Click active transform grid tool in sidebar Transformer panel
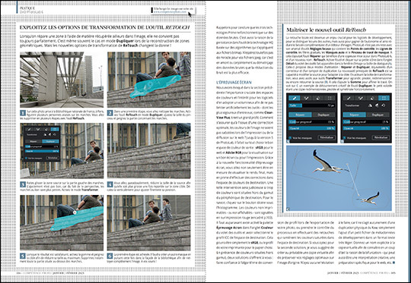The width and height of the screenshot is (411, 283). (384, 98)
